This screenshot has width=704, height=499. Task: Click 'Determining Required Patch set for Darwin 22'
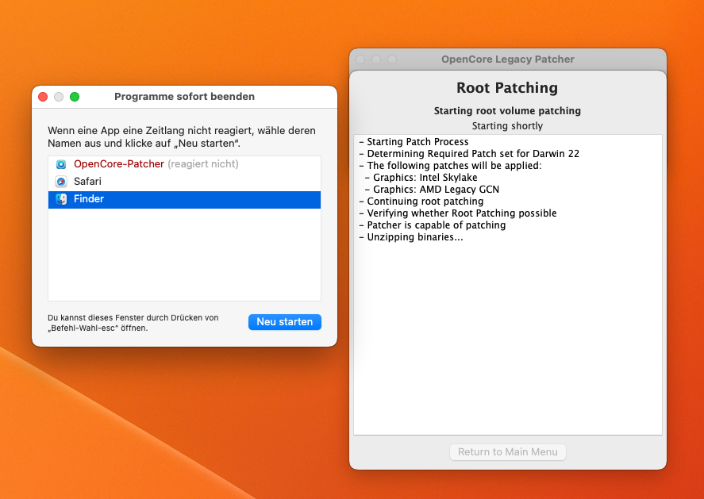click(469, 153)
